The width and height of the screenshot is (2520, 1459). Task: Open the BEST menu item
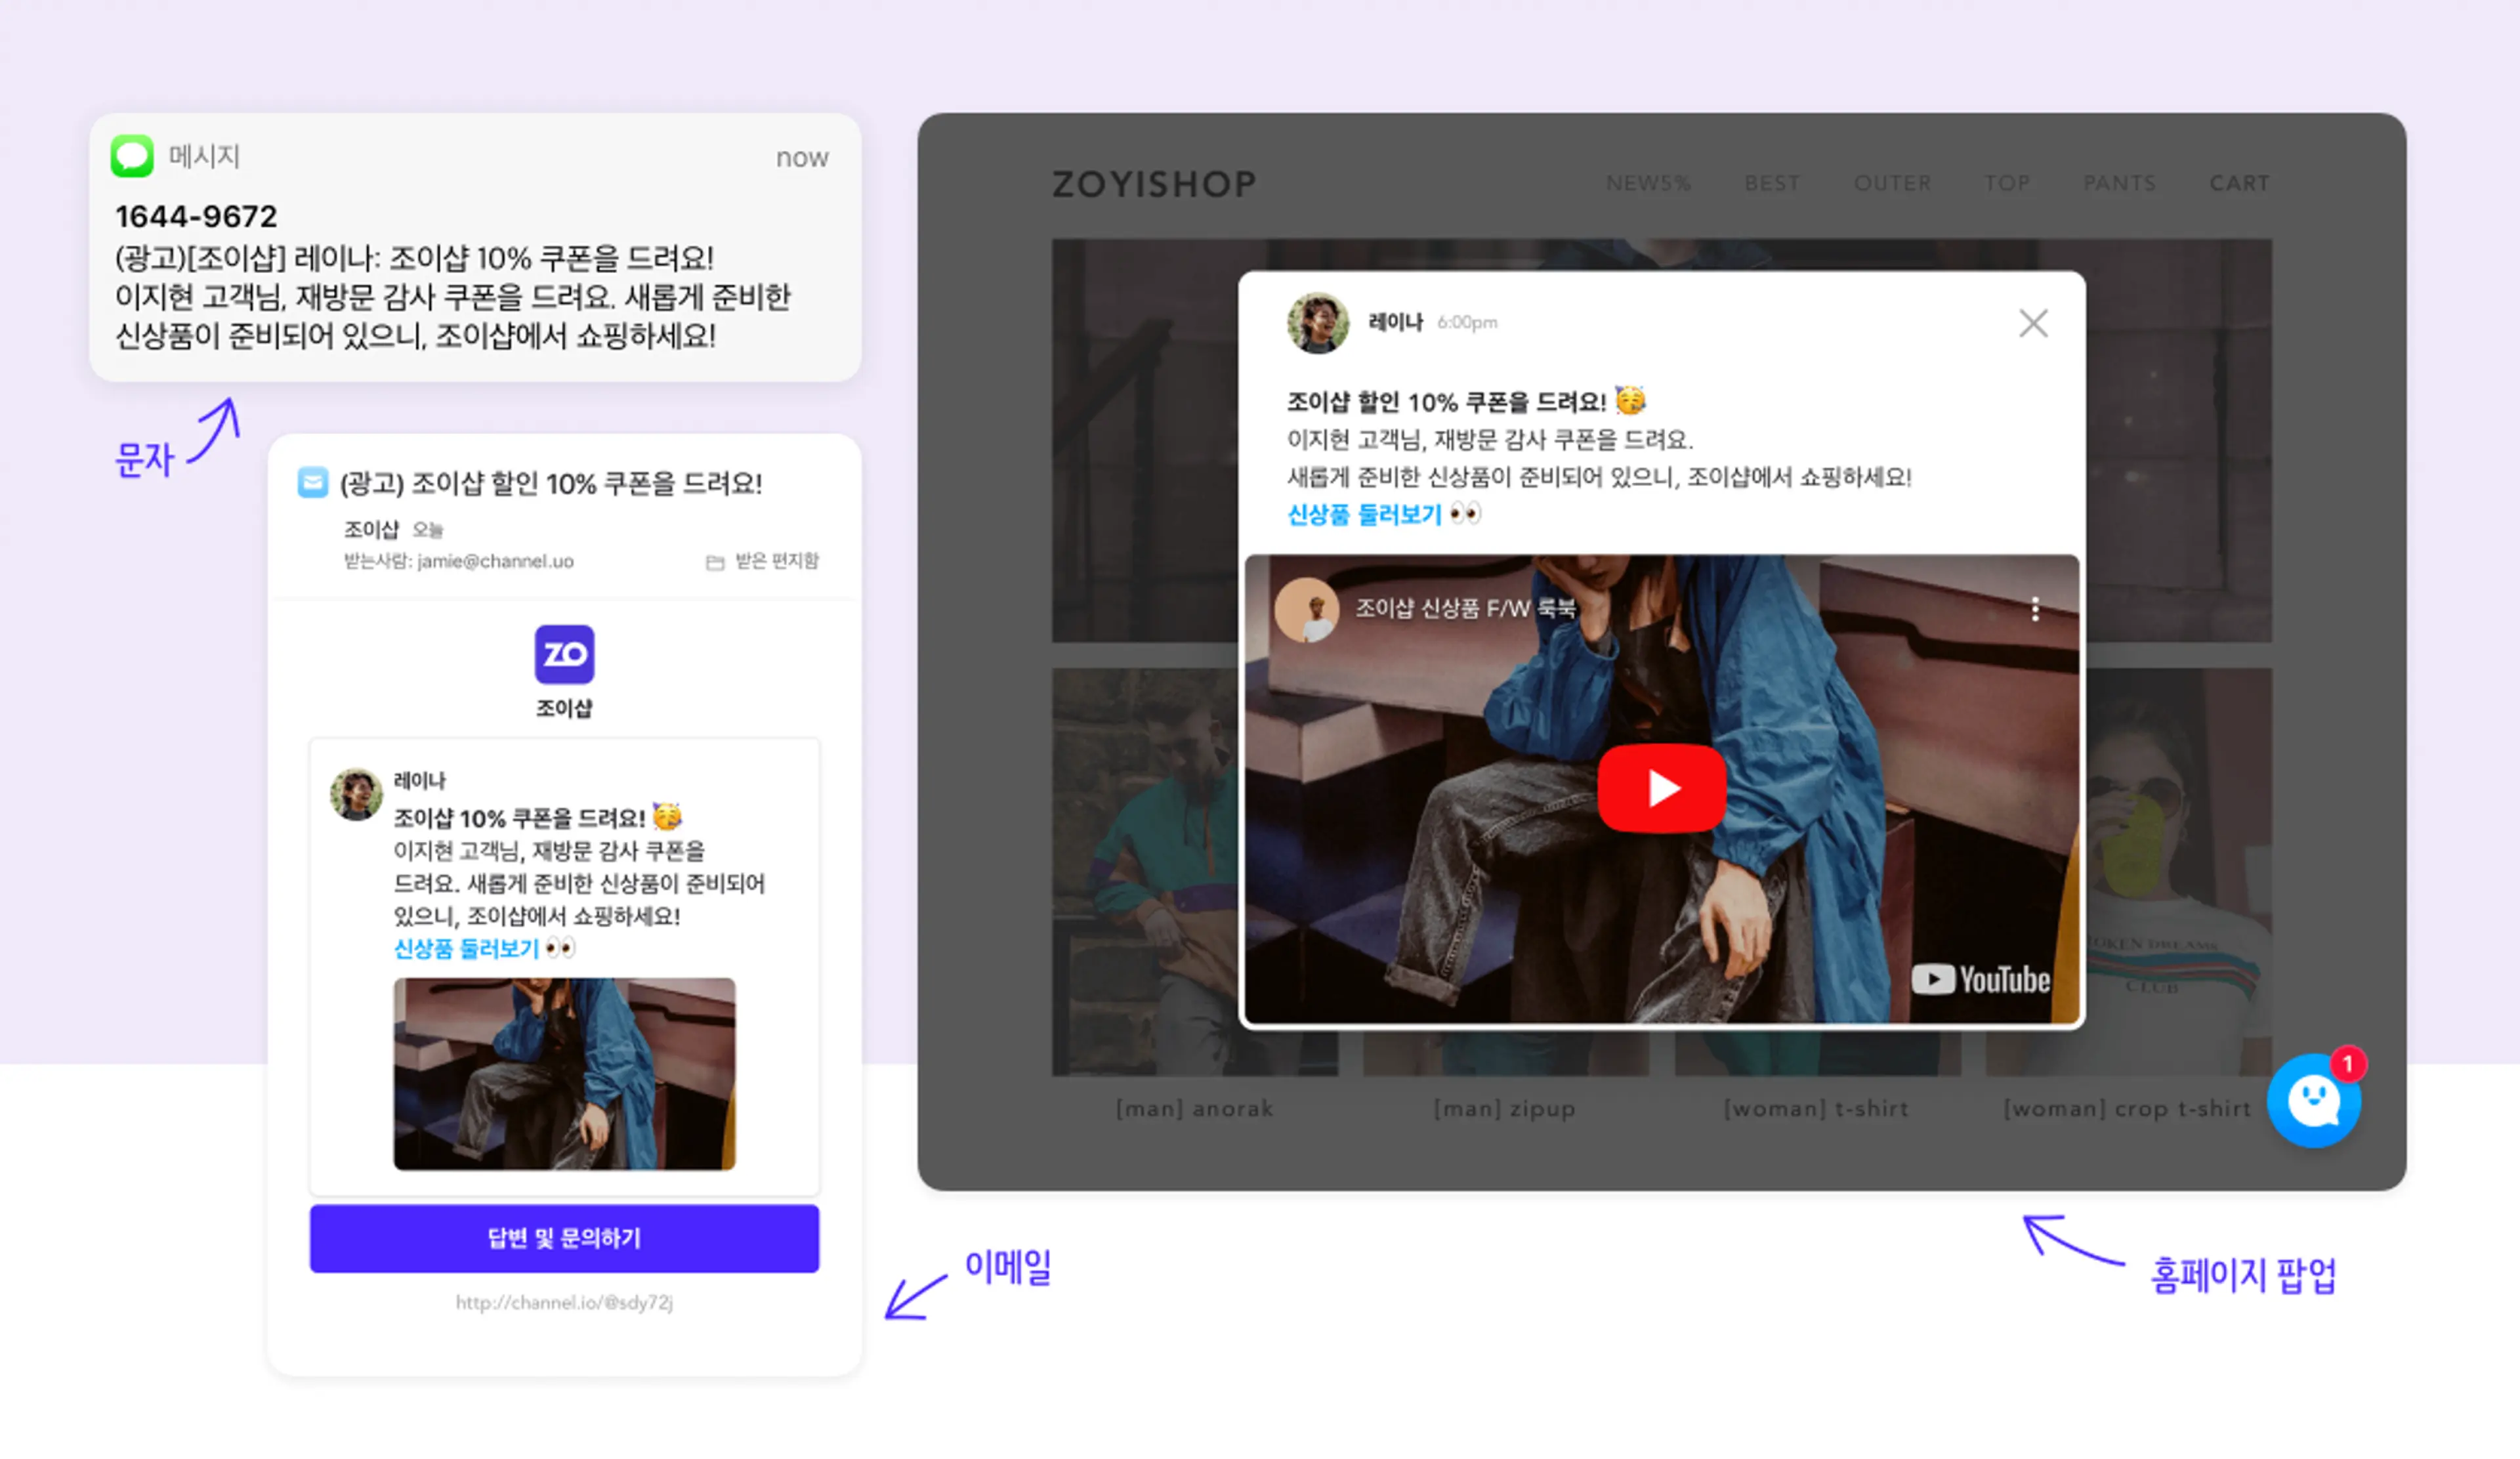tap(1772, 183)
